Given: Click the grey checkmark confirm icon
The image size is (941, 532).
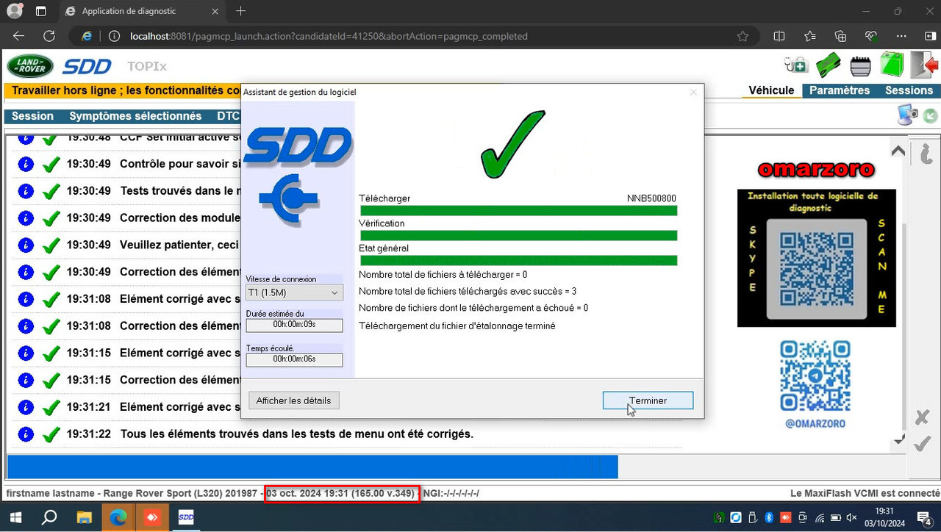Looking at the screenshot, I should pos(922,444).
